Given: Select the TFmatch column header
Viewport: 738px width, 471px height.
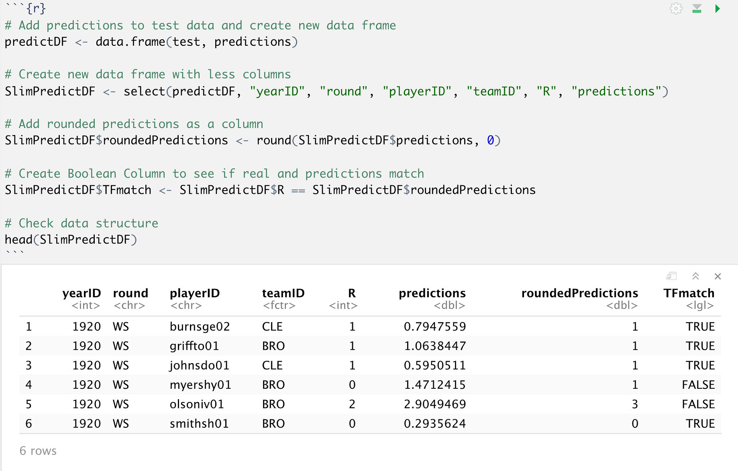Looking at the screenshot, I should (x=688, y=293).
